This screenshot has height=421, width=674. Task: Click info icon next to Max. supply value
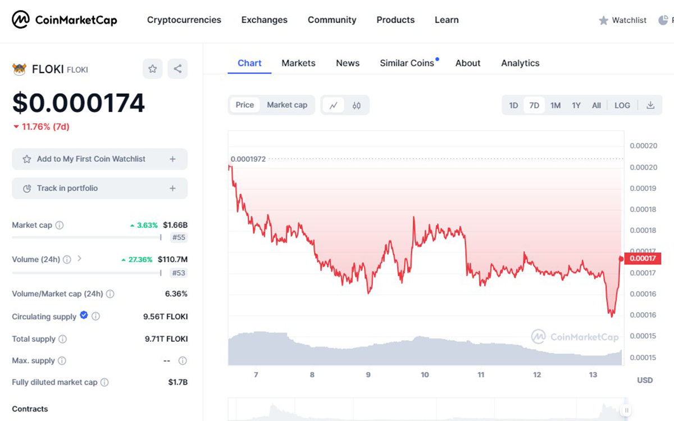[183, 361]
